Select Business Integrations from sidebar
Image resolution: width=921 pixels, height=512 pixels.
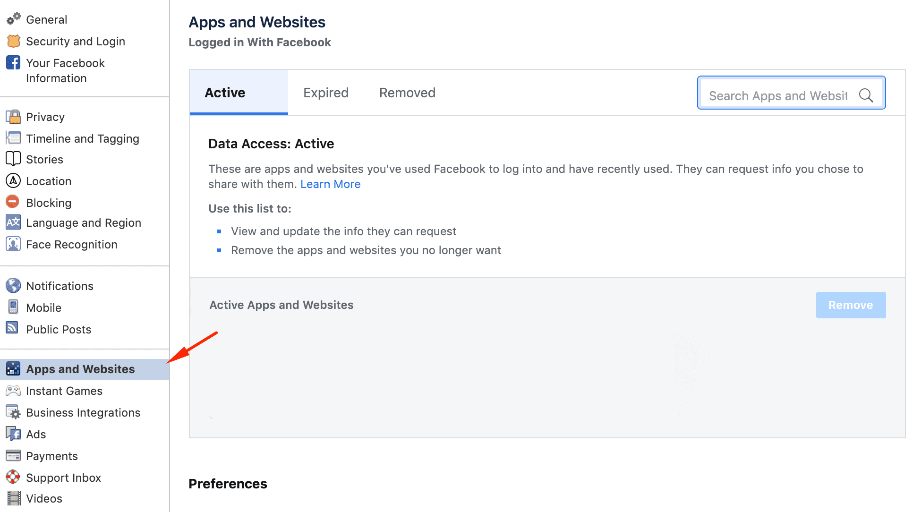pyautogui.click(x=82, y=412)
